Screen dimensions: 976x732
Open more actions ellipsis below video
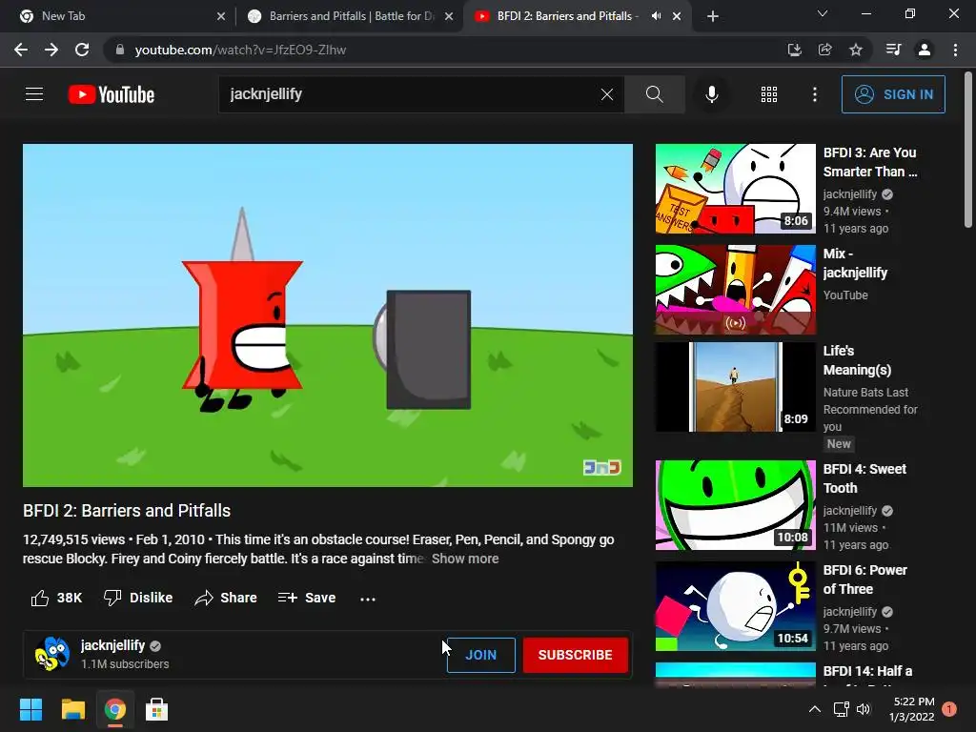(368, 599)
